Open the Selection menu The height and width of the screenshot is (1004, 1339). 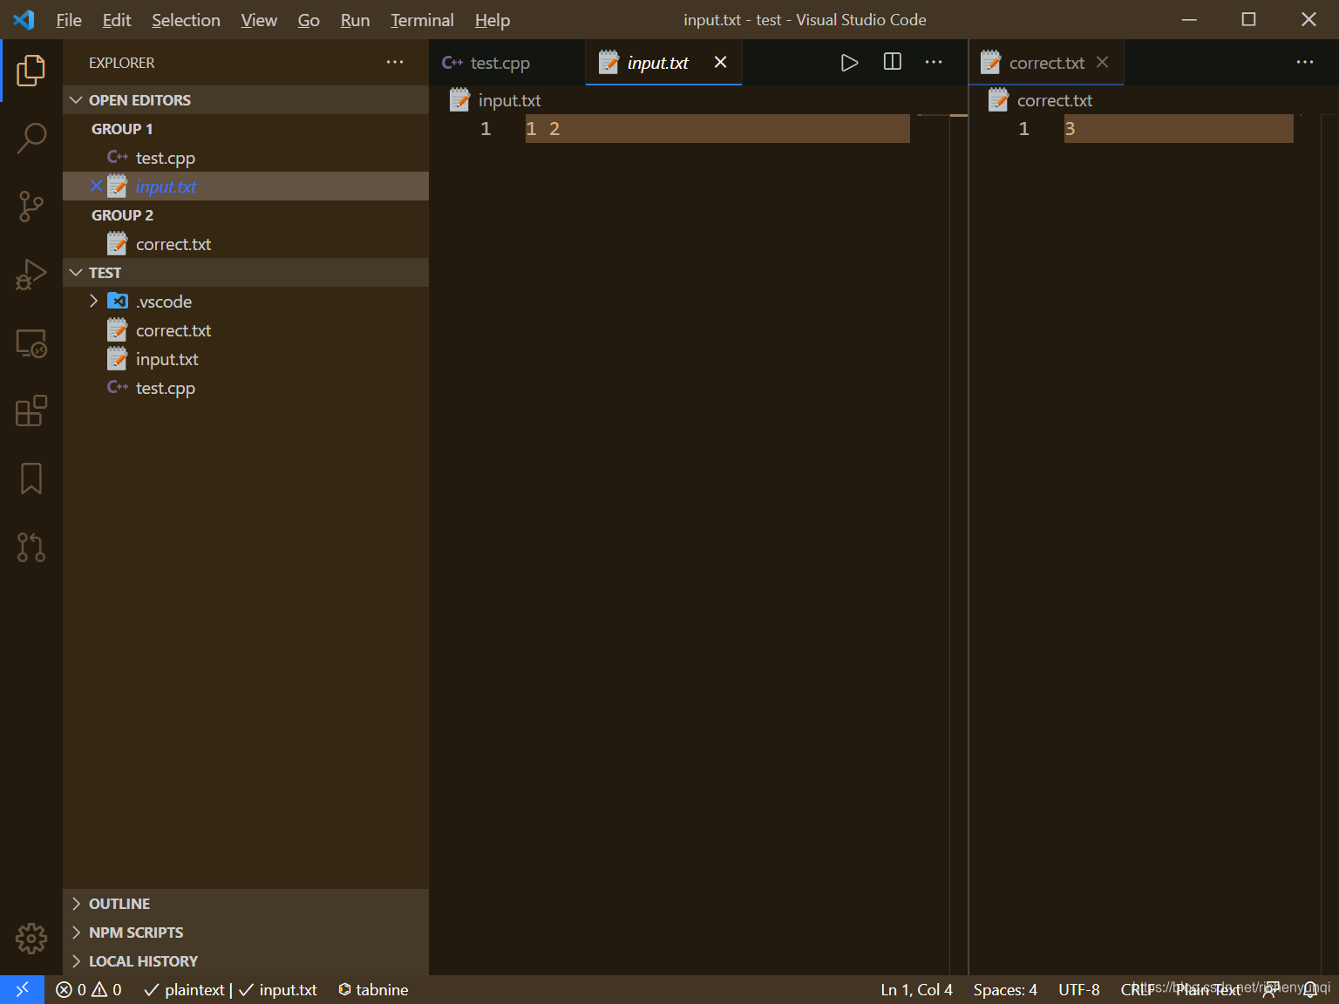click(186, 20)
